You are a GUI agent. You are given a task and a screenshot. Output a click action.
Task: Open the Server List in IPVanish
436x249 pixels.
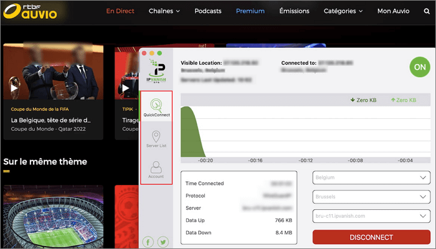click(156, 139)
